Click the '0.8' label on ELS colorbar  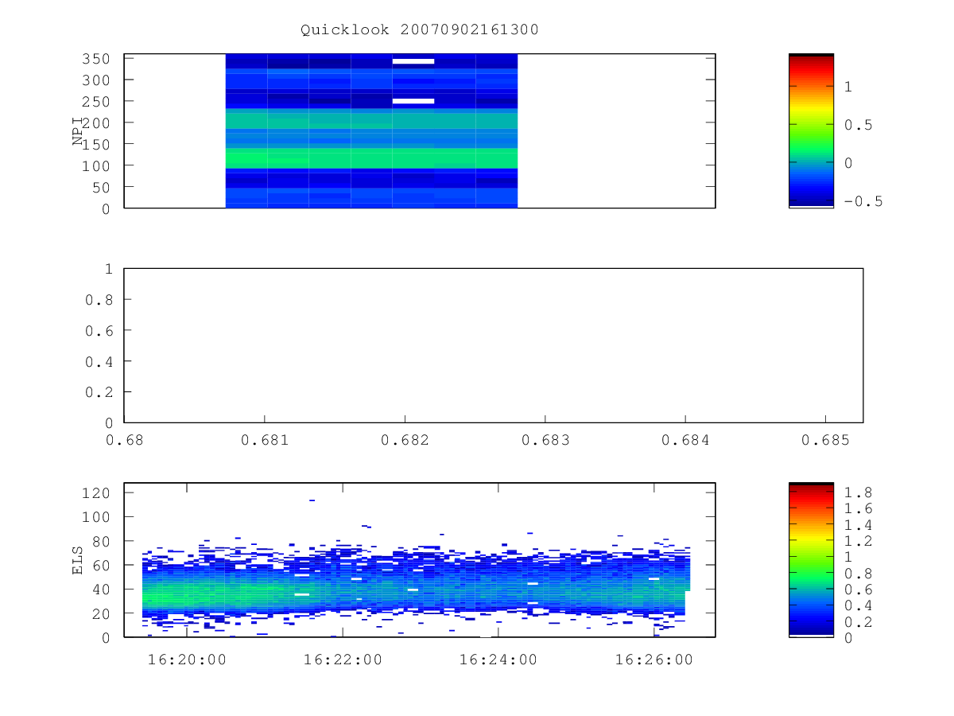[x=859, y=574]
